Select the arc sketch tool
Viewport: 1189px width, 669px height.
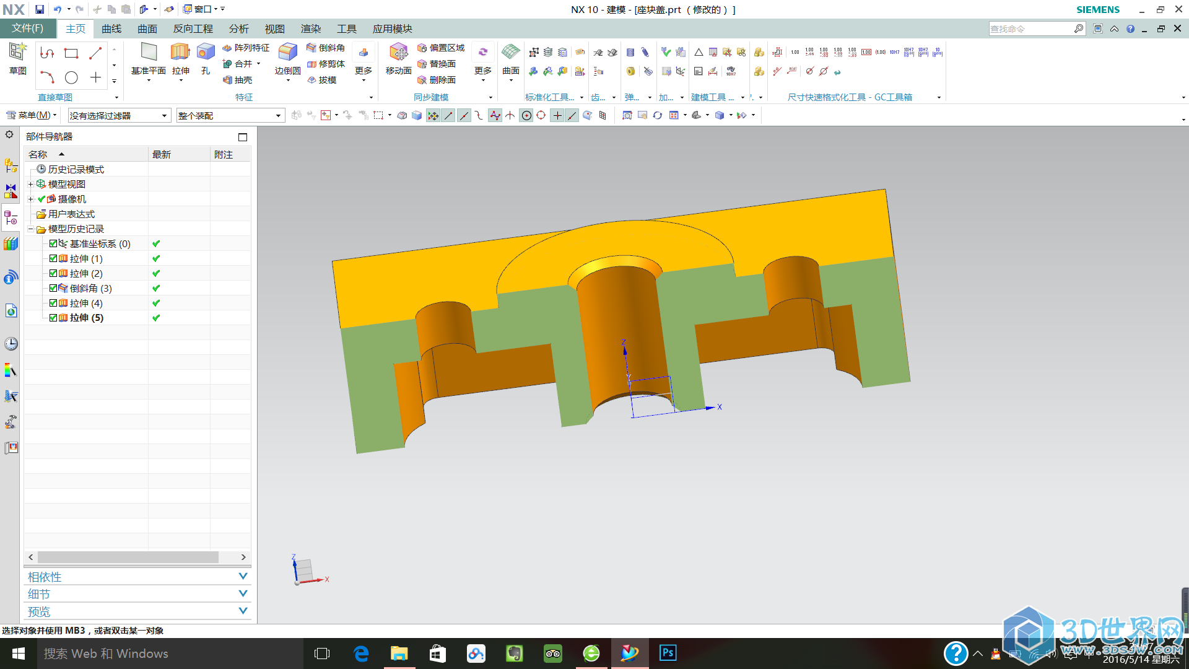coord(47,77)
